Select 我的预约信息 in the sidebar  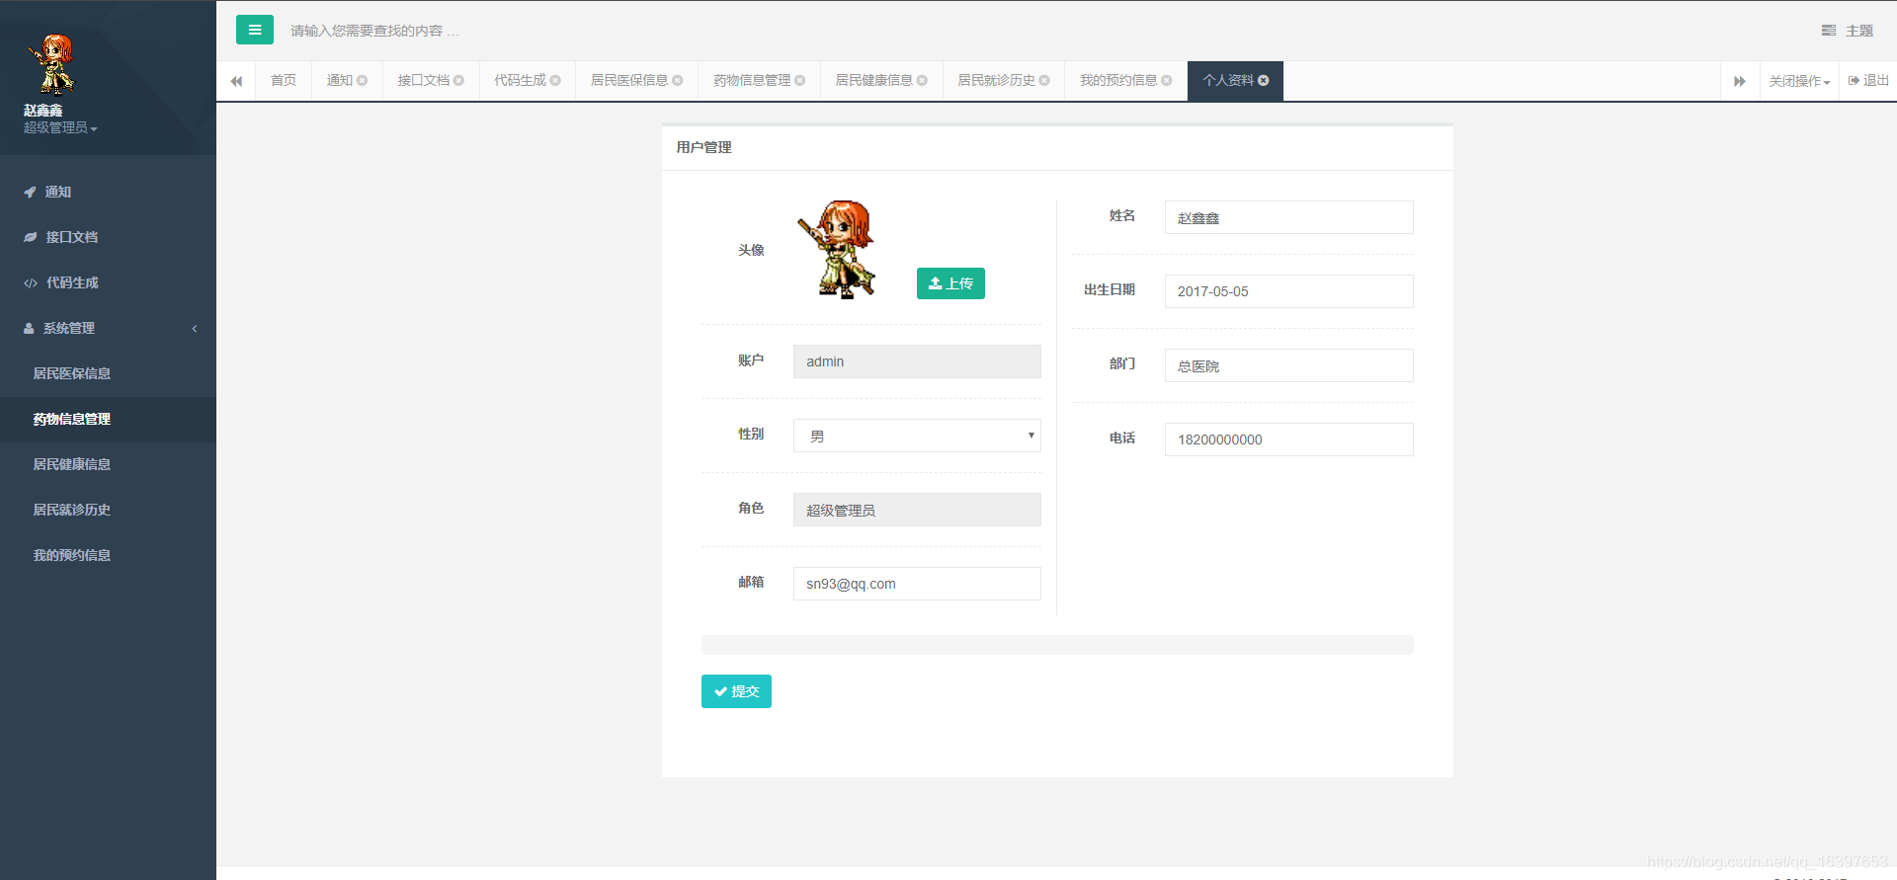tap(108, 555)
